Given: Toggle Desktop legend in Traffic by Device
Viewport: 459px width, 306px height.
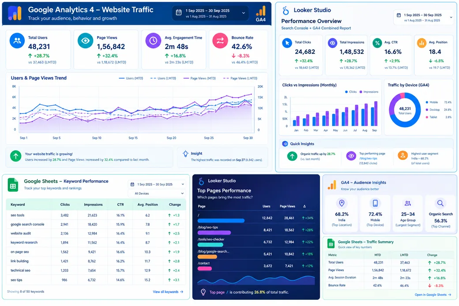Looking at the screenshot, I should coord(433,110).
